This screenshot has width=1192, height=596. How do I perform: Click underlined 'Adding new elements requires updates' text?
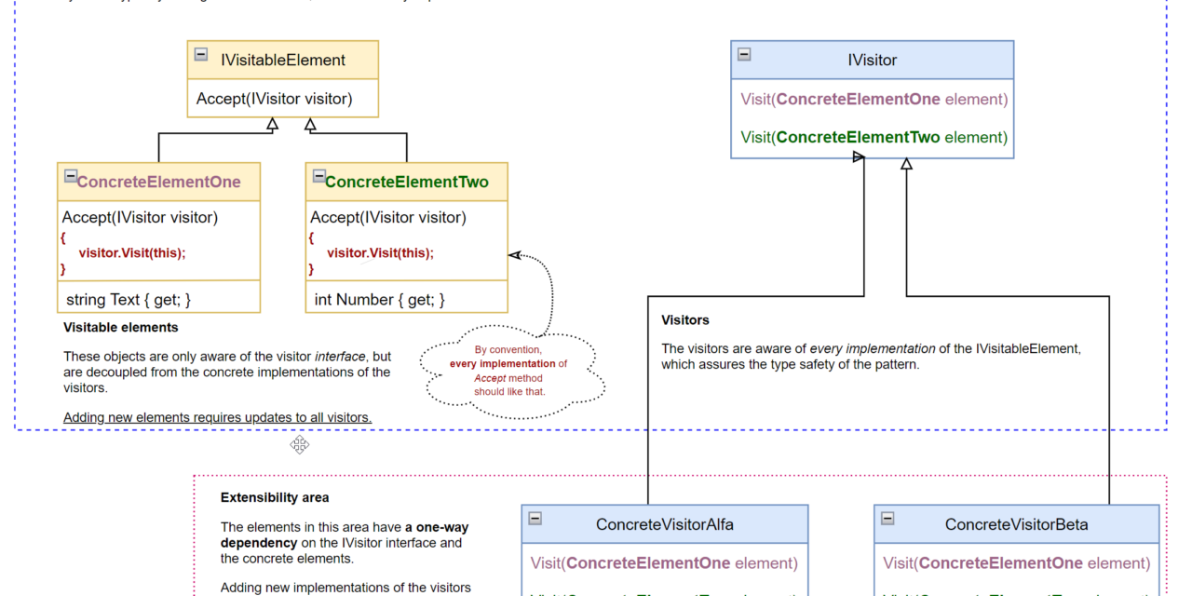click(x=217, y=417)
